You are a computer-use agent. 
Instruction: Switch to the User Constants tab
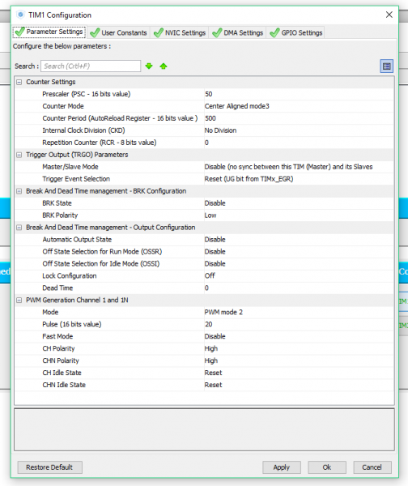click(x=119, y=32)
